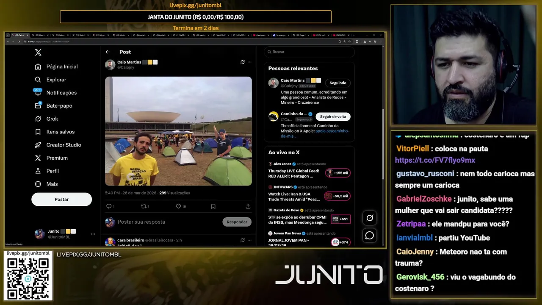The image size is (542, 305).
Task: Open the browser downloads icon
Action: [x=365, y=42]
